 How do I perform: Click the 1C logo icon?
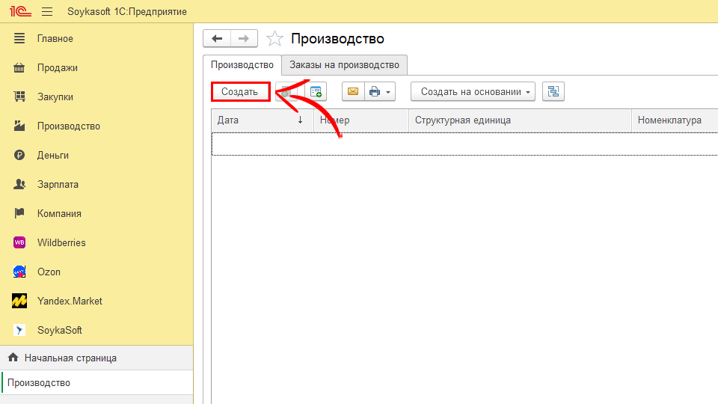(18, 12)
